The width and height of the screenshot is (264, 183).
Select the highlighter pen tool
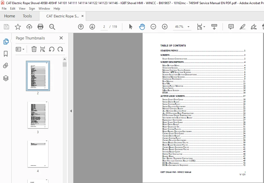tap(242, 27)
